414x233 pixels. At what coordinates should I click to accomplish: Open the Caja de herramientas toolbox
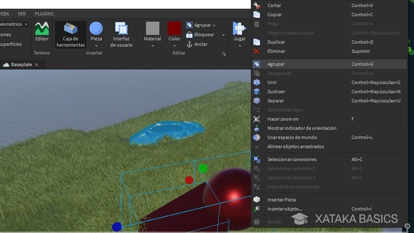pos(71,34)
